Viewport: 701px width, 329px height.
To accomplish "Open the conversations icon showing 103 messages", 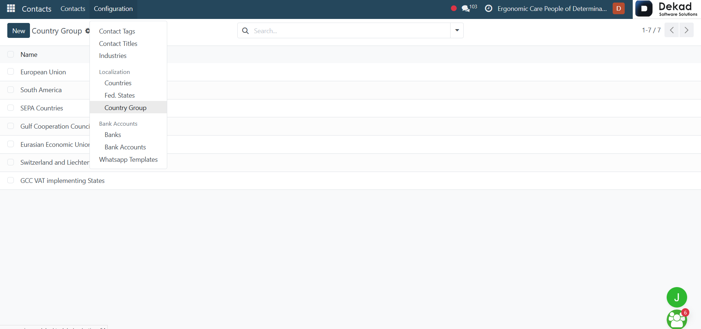I will click(469, 8).
